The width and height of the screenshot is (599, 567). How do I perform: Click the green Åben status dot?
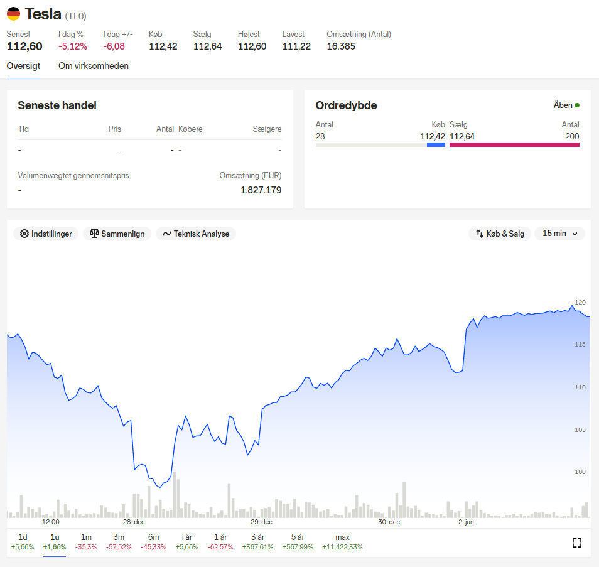tap(577, 105)
